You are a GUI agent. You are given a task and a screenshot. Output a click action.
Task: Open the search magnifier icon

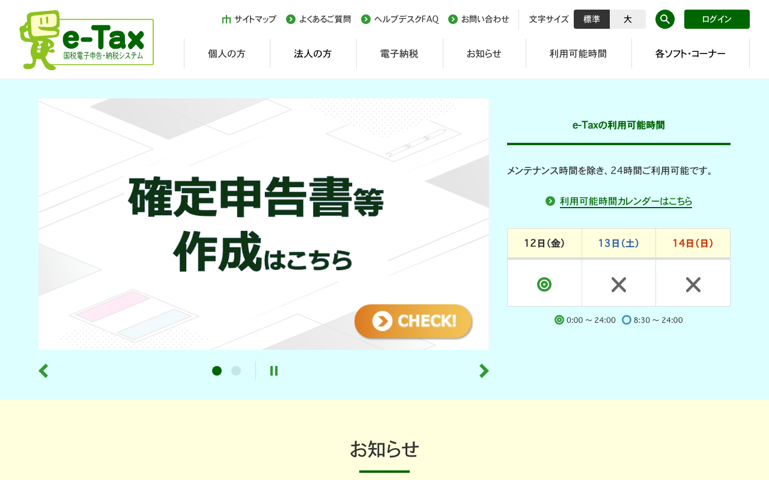point(665,19)
